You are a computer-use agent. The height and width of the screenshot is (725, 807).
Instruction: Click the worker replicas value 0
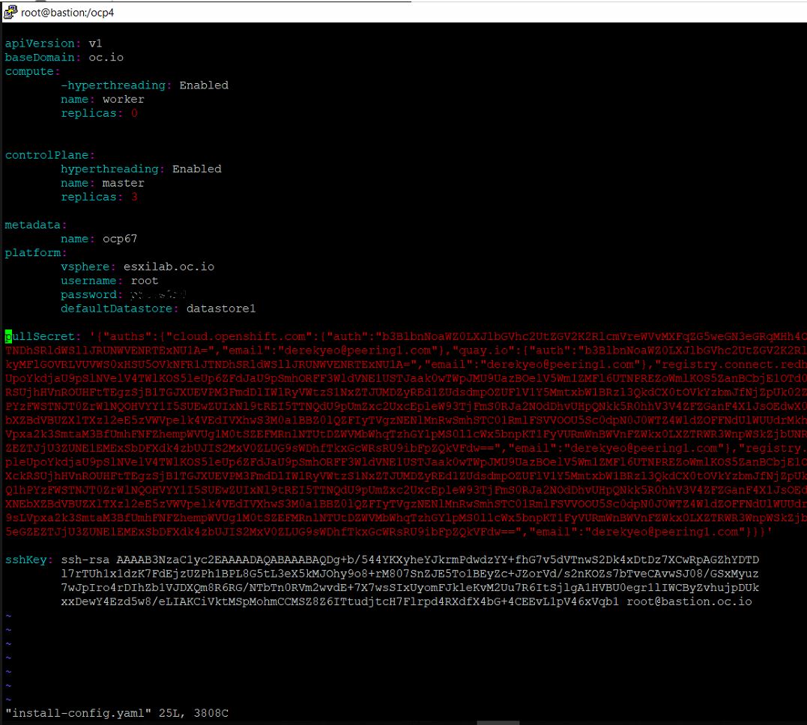point(133,112)
